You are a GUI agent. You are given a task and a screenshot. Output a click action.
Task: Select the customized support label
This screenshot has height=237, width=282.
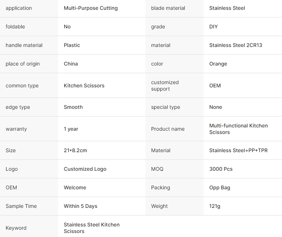[x=165, y=86]
